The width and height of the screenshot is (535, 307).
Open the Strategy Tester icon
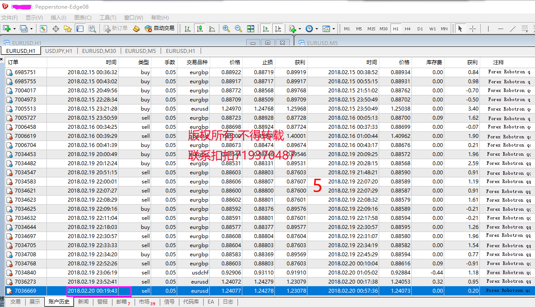[x=92, y=29]
